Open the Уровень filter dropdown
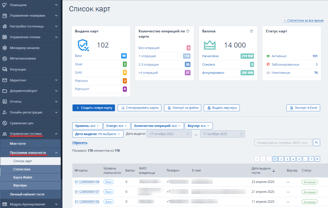Screen dimensions: 328x208 click(x=87, y=126)
